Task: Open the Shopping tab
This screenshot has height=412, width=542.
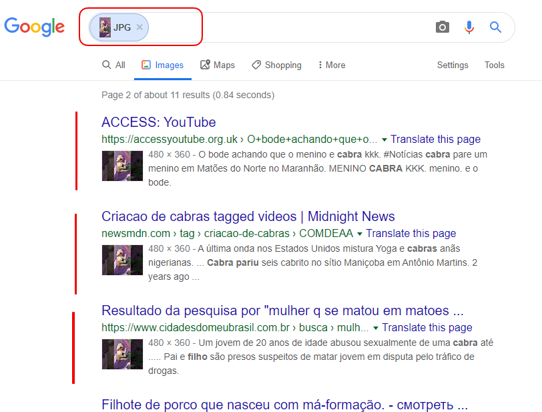Action: tap(276, 65)
